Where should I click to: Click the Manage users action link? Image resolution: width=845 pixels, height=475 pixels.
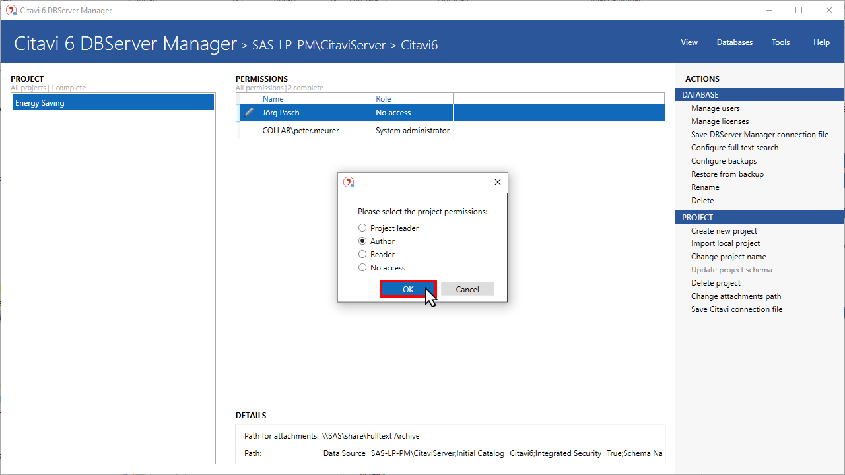[715, 108]
